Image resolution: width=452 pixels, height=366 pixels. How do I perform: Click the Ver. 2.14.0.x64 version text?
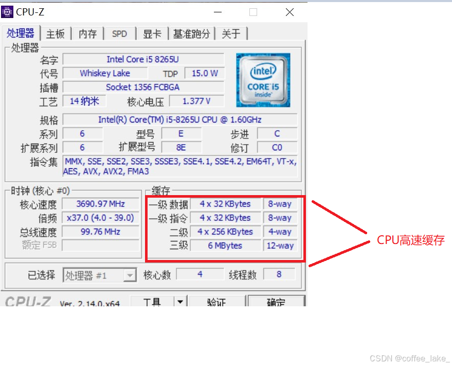[x=89, y=303]
